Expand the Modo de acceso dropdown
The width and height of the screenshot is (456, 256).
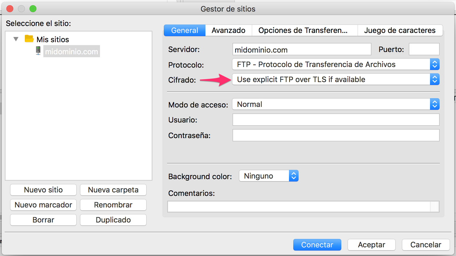coord(335,104)
